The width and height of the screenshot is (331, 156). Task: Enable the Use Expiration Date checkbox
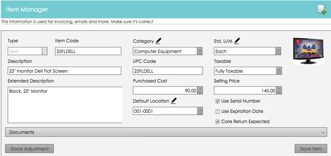coord(218,111)
